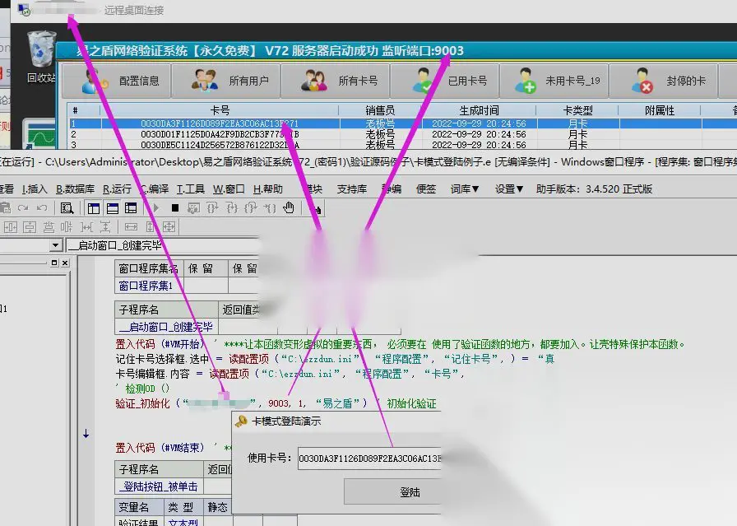737x526 pixels.
Task: Open the W.窗口 menu
Action: [229, 189]
